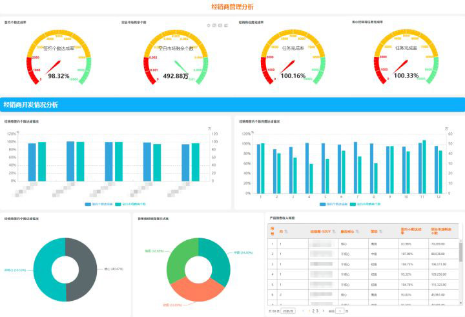This screenshot has height=317, width=465.
Task: Go to the previous page using the pagination arrow
Action: pyautogui.click(x=303, y=311)
